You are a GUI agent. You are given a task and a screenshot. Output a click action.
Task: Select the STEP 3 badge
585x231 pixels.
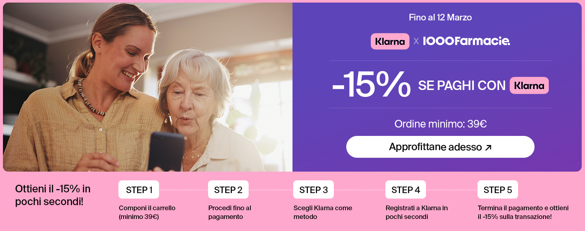click(x=313, y=190)
